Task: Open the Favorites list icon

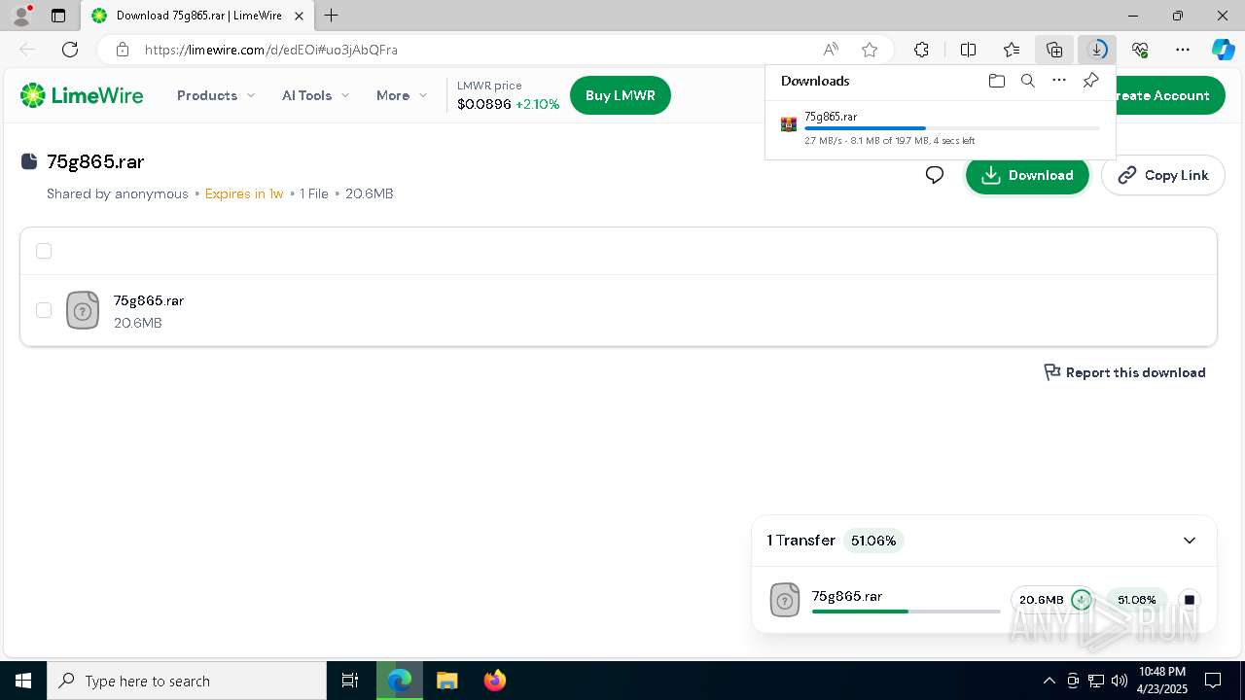Action: (1012, 50)
